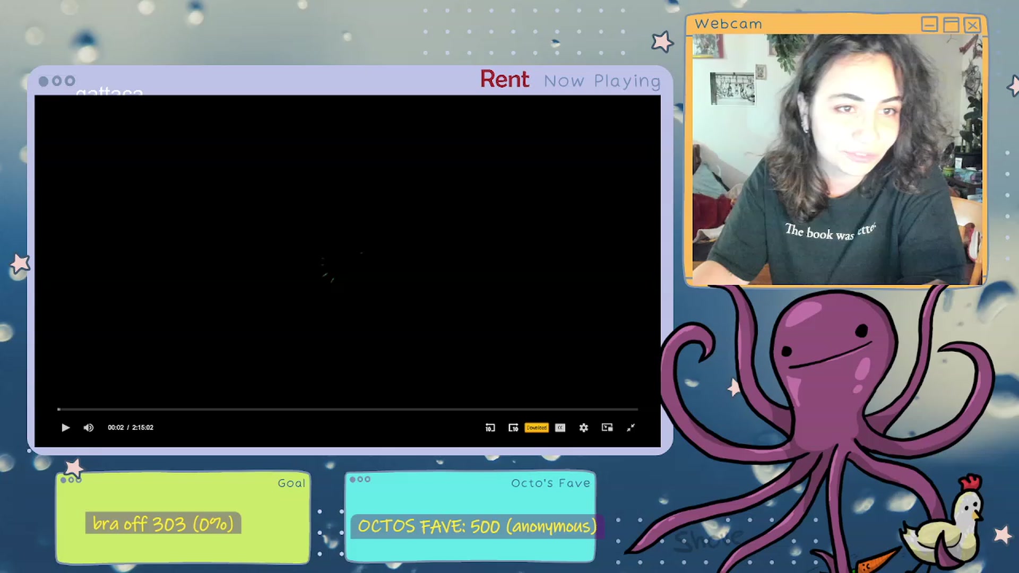Exit fullscreen video mode

(x=631, y=428)
